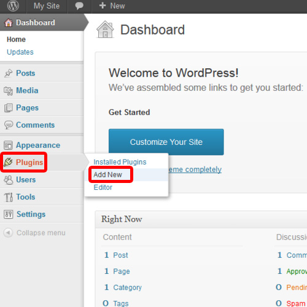Select Installed Plugins from flyout
The image size is (307, 307).
click(120, 162)
